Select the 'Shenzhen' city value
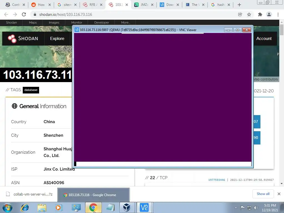Screen dimensions: 284x213 pos(54,135)
